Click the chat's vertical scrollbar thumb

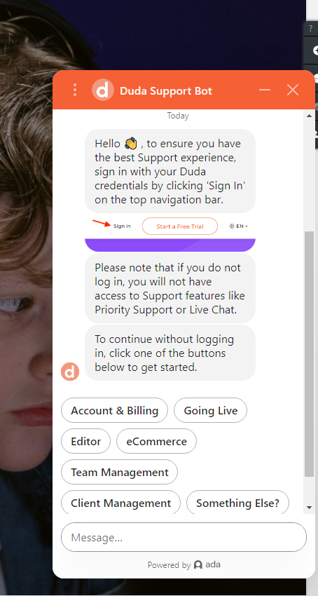310,353
